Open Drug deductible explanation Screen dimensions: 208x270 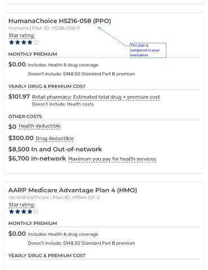click(x=55, y=138)
